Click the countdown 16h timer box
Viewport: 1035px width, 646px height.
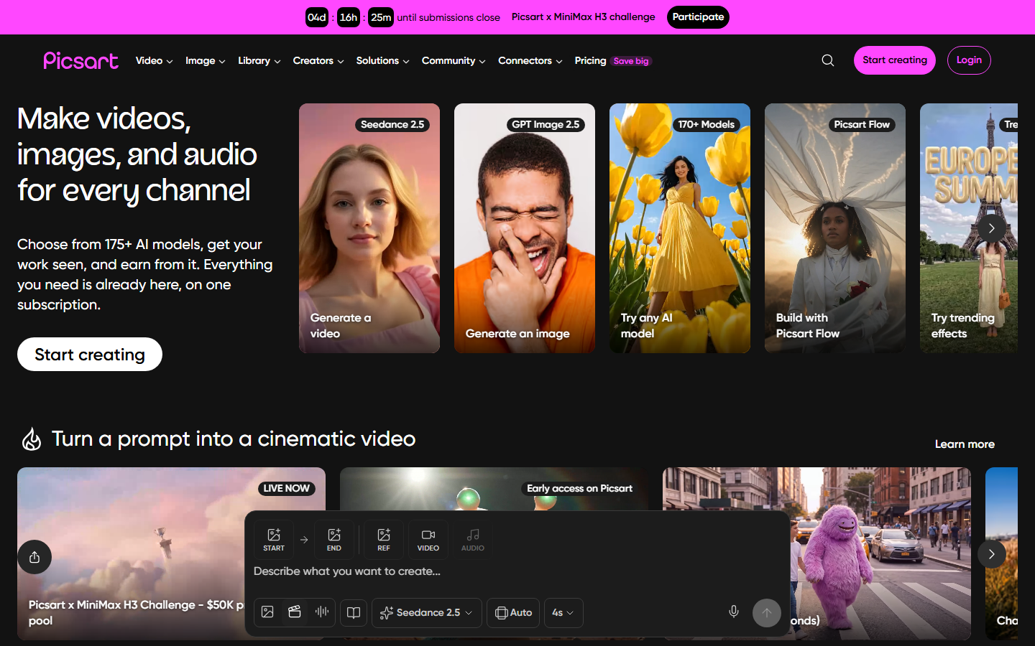tap(349, 17)
